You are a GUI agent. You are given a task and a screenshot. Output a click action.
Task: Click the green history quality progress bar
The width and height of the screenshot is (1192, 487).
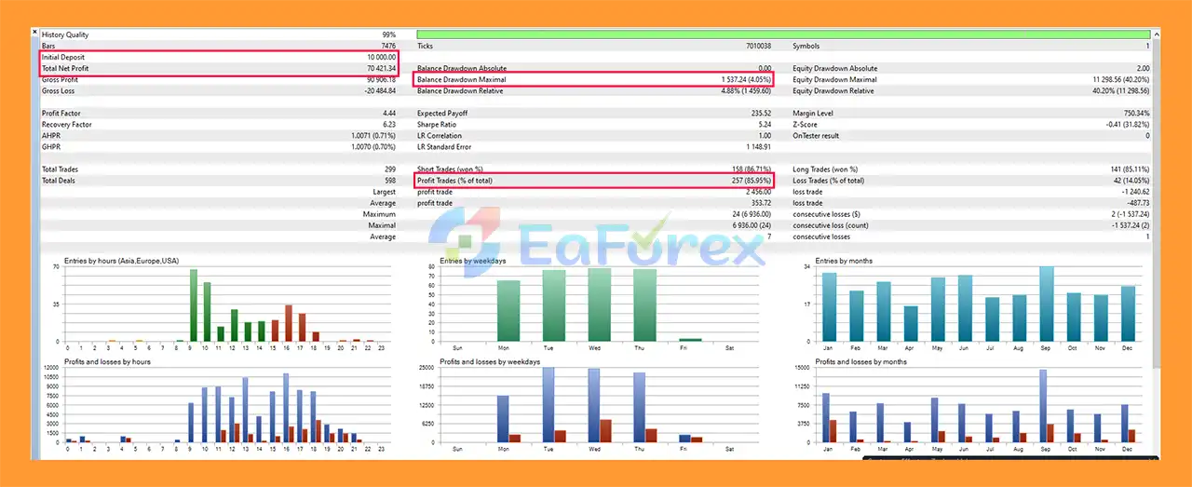pos(782,34)
